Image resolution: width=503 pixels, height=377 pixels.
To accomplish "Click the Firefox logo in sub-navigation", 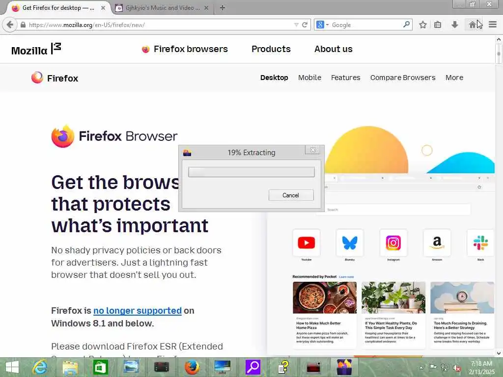I will click(55, 78).
